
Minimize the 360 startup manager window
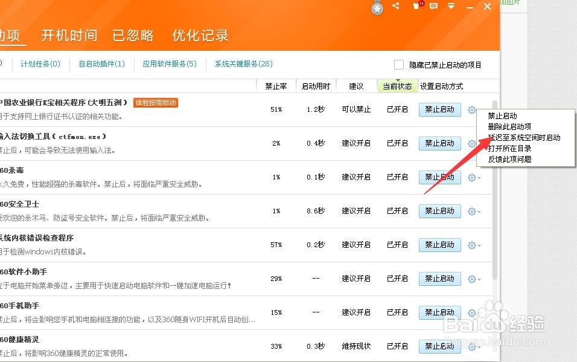click(470, 7)
